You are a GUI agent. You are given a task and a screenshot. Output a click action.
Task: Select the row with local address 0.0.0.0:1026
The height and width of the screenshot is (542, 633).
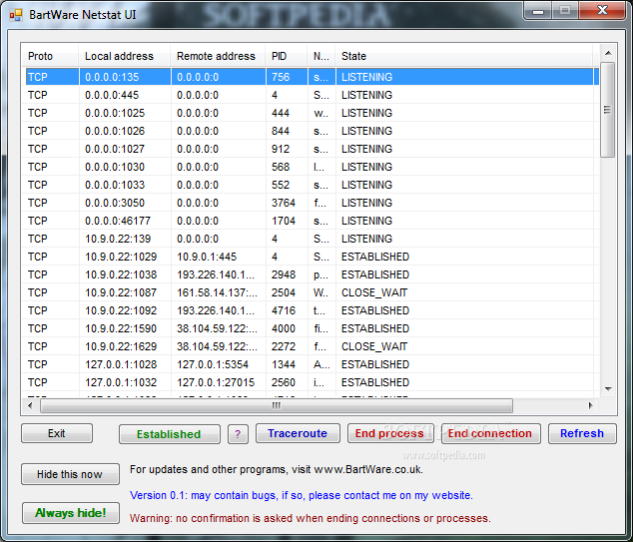pos(311,131)
